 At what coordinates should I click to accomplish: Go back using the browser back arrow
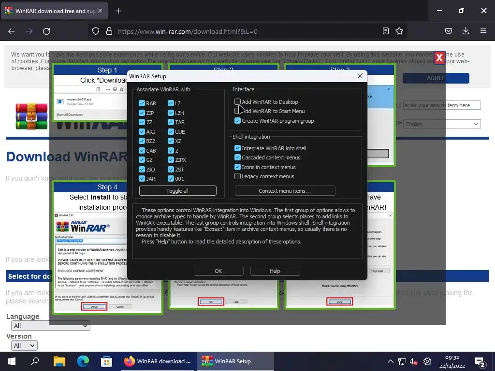[12, 31]
